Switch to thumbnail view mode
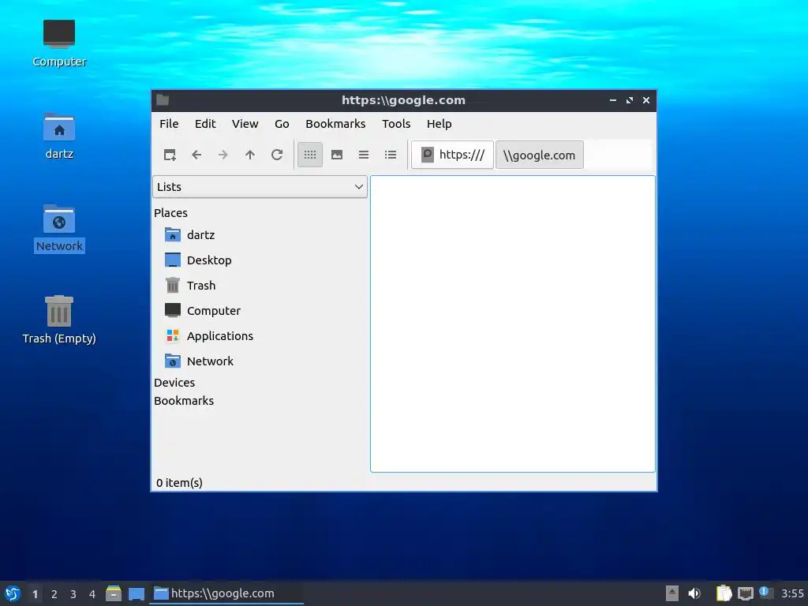This screenshot has height=606, width=808. (337, 155)
